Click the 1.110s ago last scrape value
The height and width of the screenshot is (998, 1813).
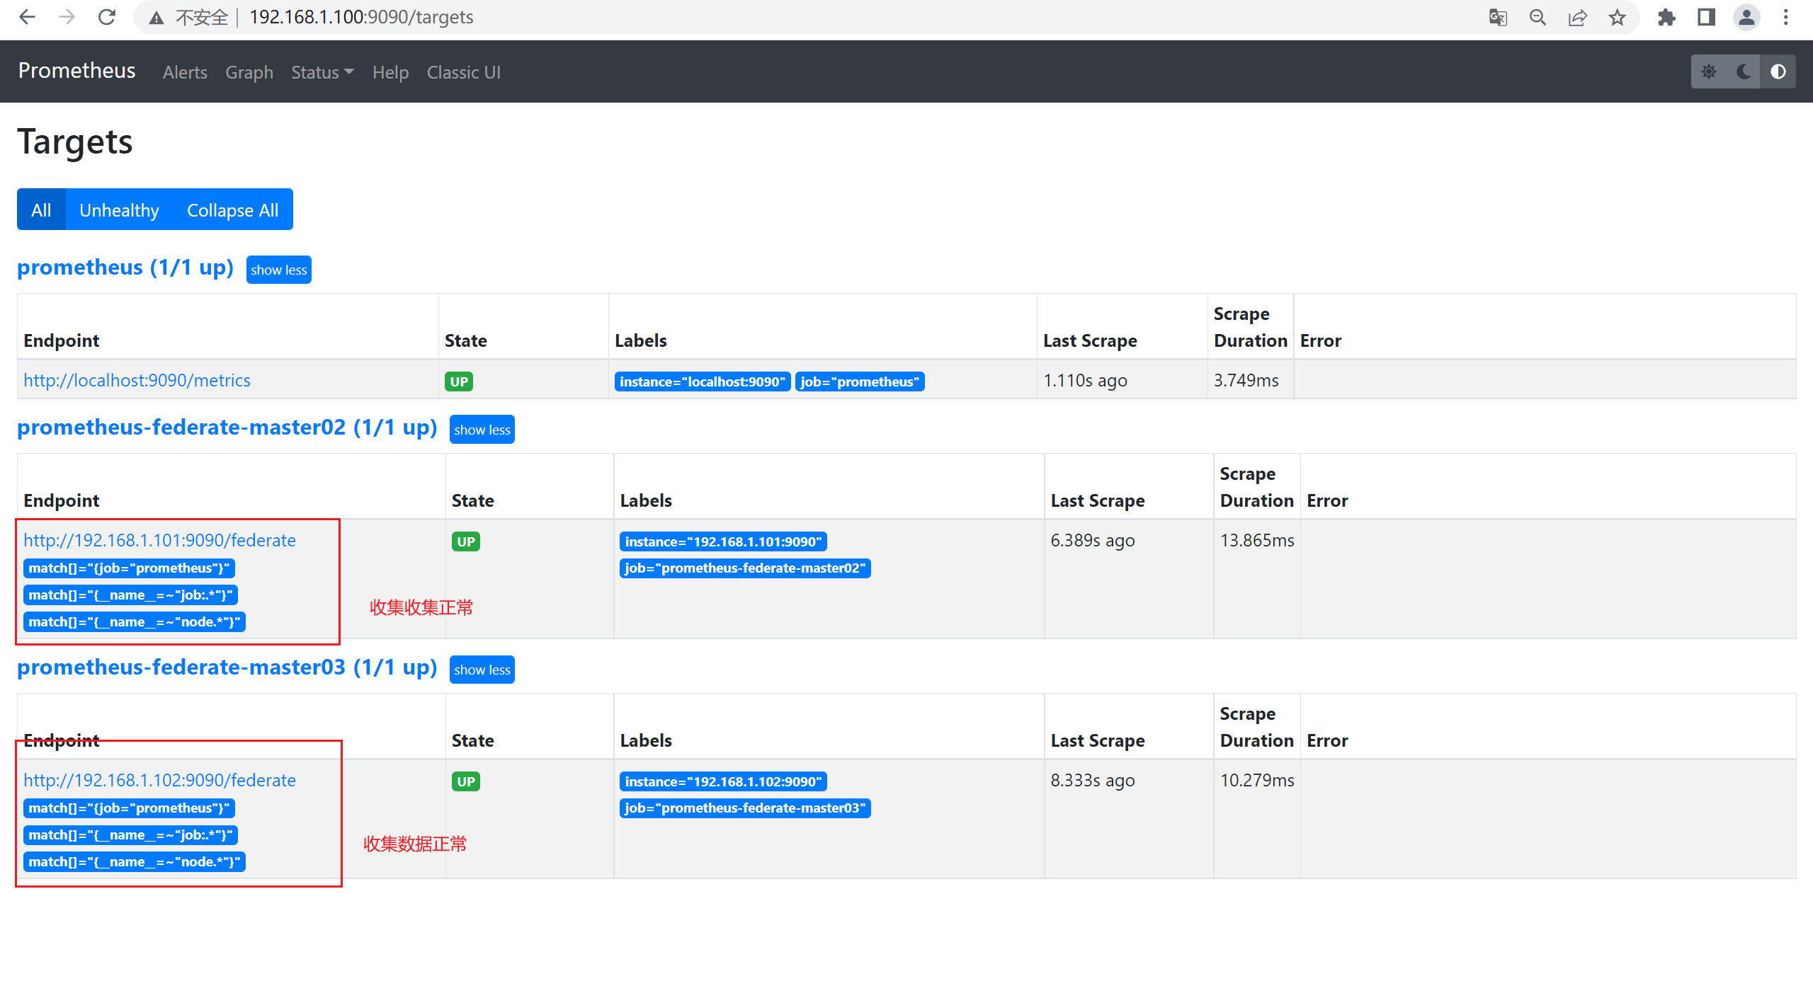click(1085, 380)
